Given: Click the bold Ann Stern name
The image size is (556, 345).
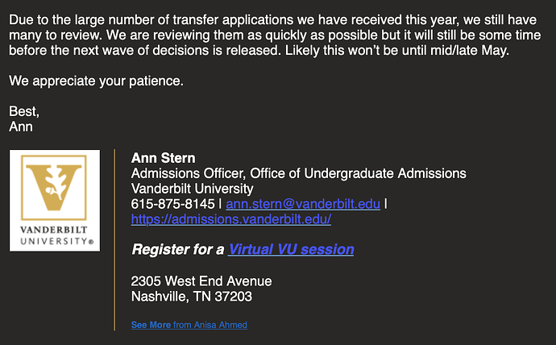Looking at the screenshot, I should (x=163, y=158).
